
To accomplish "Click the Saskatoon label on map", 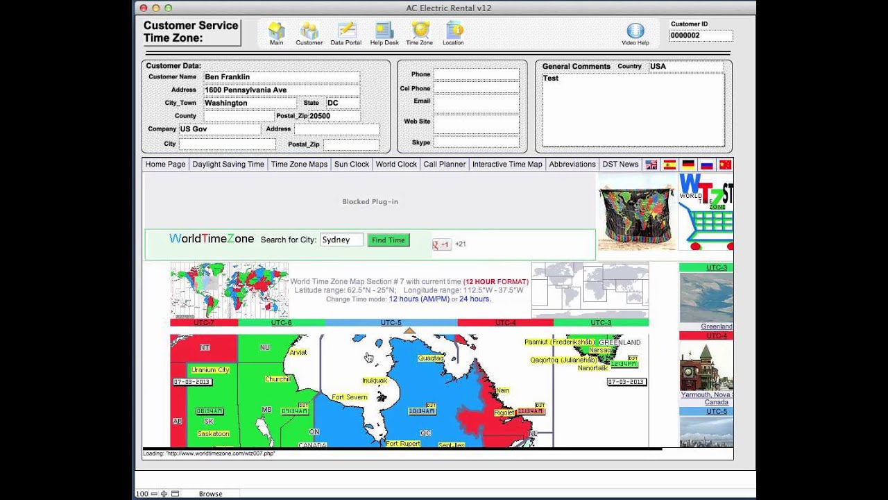I will click(213, 433).
